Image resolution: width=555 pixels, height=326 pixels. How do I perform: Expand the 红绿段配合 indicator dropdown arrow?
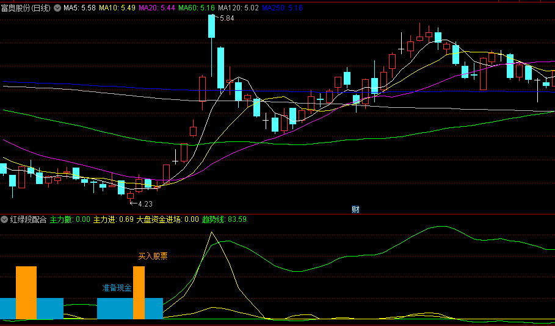(4, 219)
